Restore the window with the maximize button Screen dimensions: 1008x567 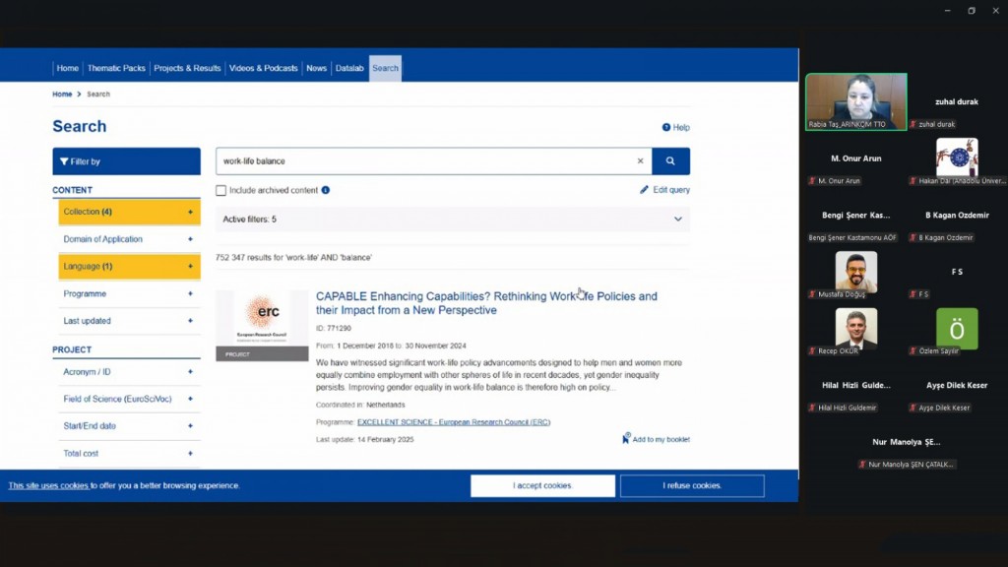click(972, 10)
